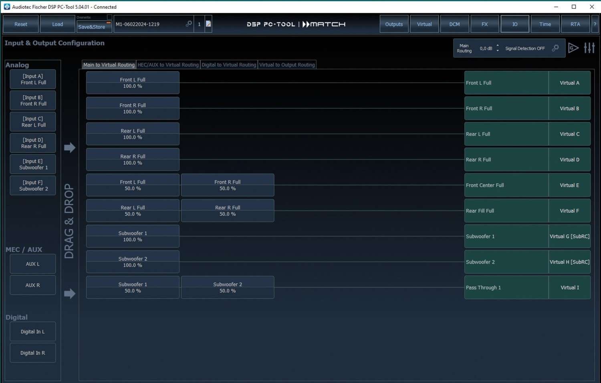The height and width of the screenshot is (383, 601).
Task: Click Front L Full 50.0 % routing block
Action: pyautogui.click(x=133, y=185)
